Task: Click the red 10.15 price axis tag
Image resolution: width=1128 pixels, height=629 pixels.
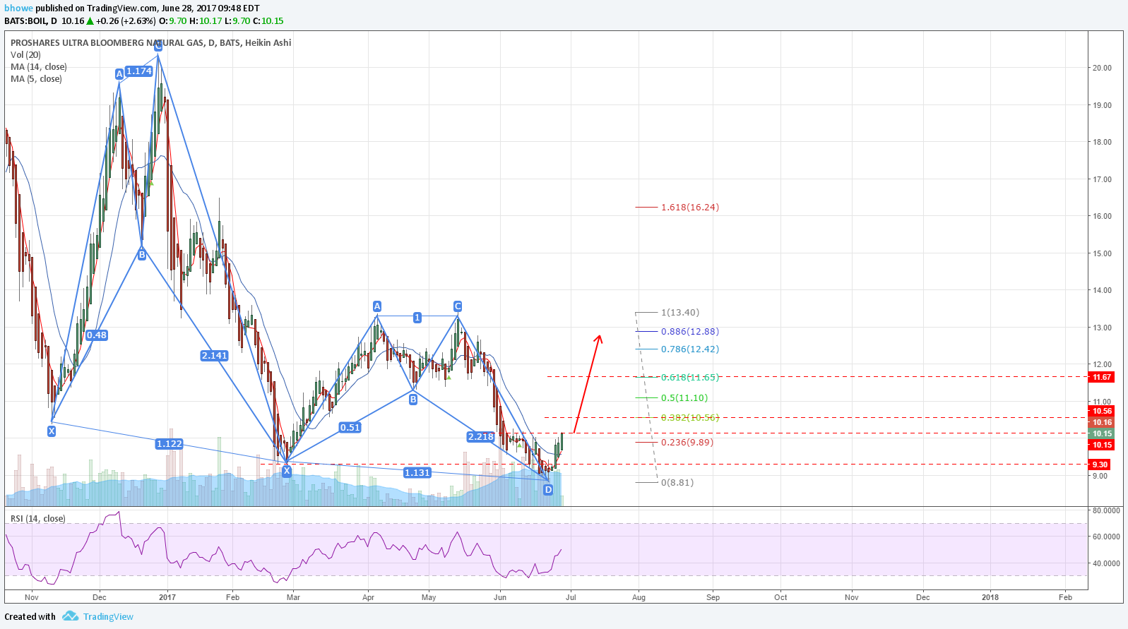Action: (1102, 445)
